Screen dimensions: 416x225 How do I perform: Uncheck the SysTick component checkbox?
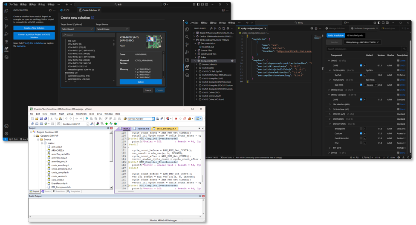361,75
